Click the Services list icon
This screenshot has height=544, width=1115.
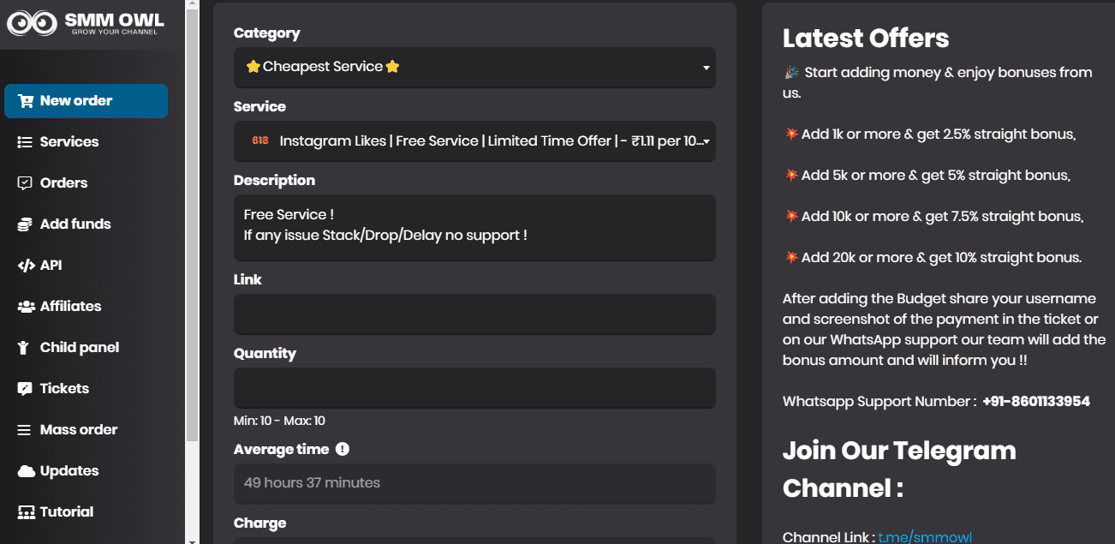pos(25,142)
